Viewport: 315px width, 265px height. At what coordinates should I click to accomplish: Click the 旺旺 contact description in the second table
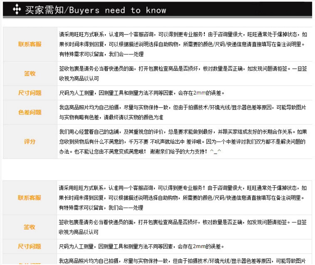(x=183, y=198)
